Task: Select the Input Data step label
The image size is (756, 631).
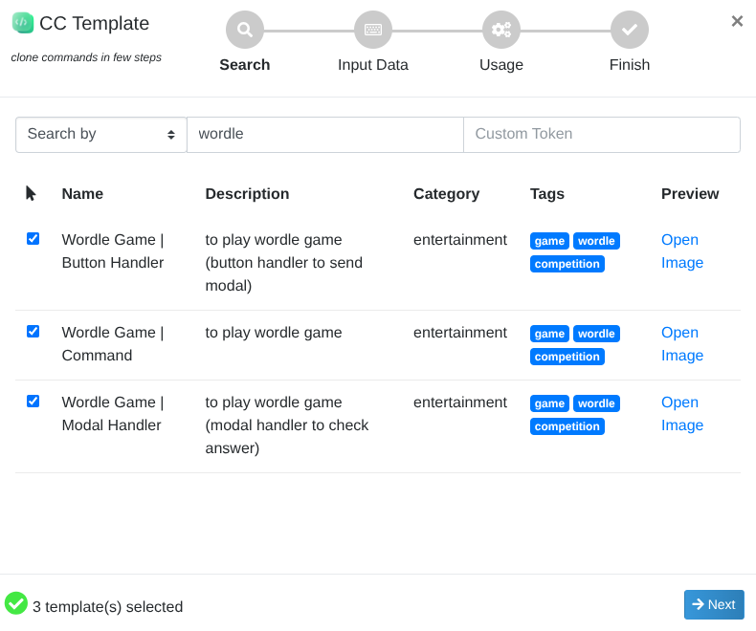Action: coord(373,65)
